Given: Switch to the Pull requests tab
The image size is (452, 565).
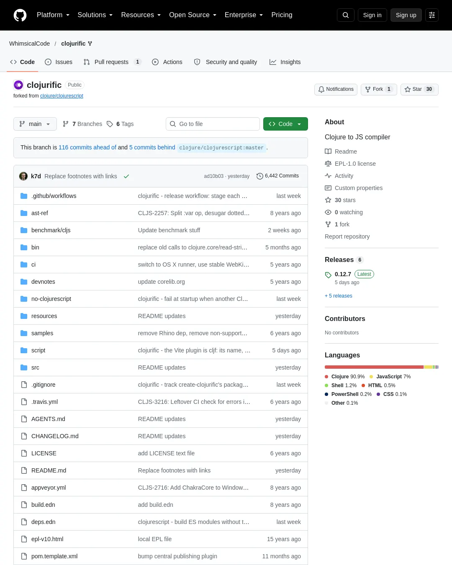Looking at the screenshot, I should pos(112,62).
